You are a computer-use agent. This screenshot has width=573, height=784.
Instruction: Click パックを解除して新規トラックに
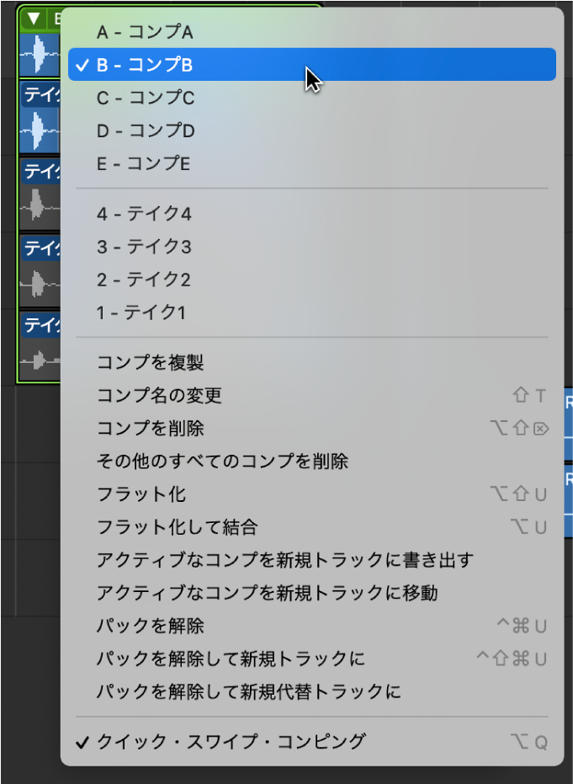pyautogui.click(x=311, y=659)
